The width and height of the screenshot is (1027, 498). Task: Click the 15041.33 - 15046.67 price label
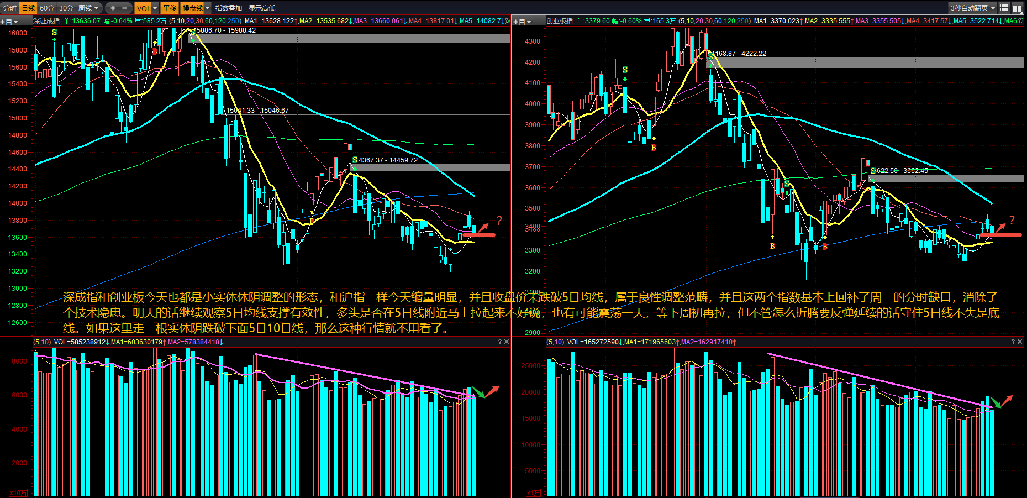[257, 111]
